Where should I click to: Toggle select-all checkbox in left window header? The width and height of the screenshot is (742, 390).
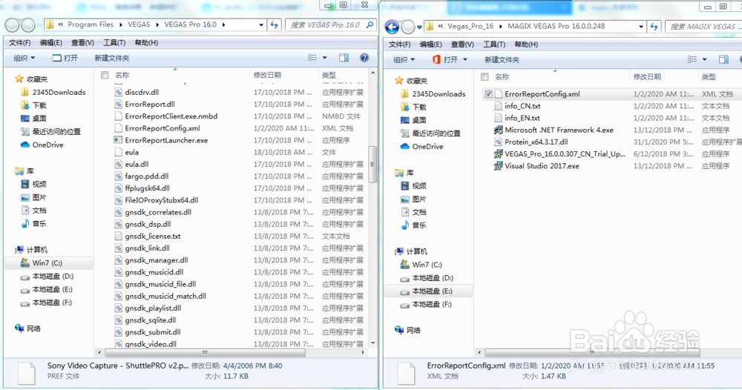tap(105, 75)
